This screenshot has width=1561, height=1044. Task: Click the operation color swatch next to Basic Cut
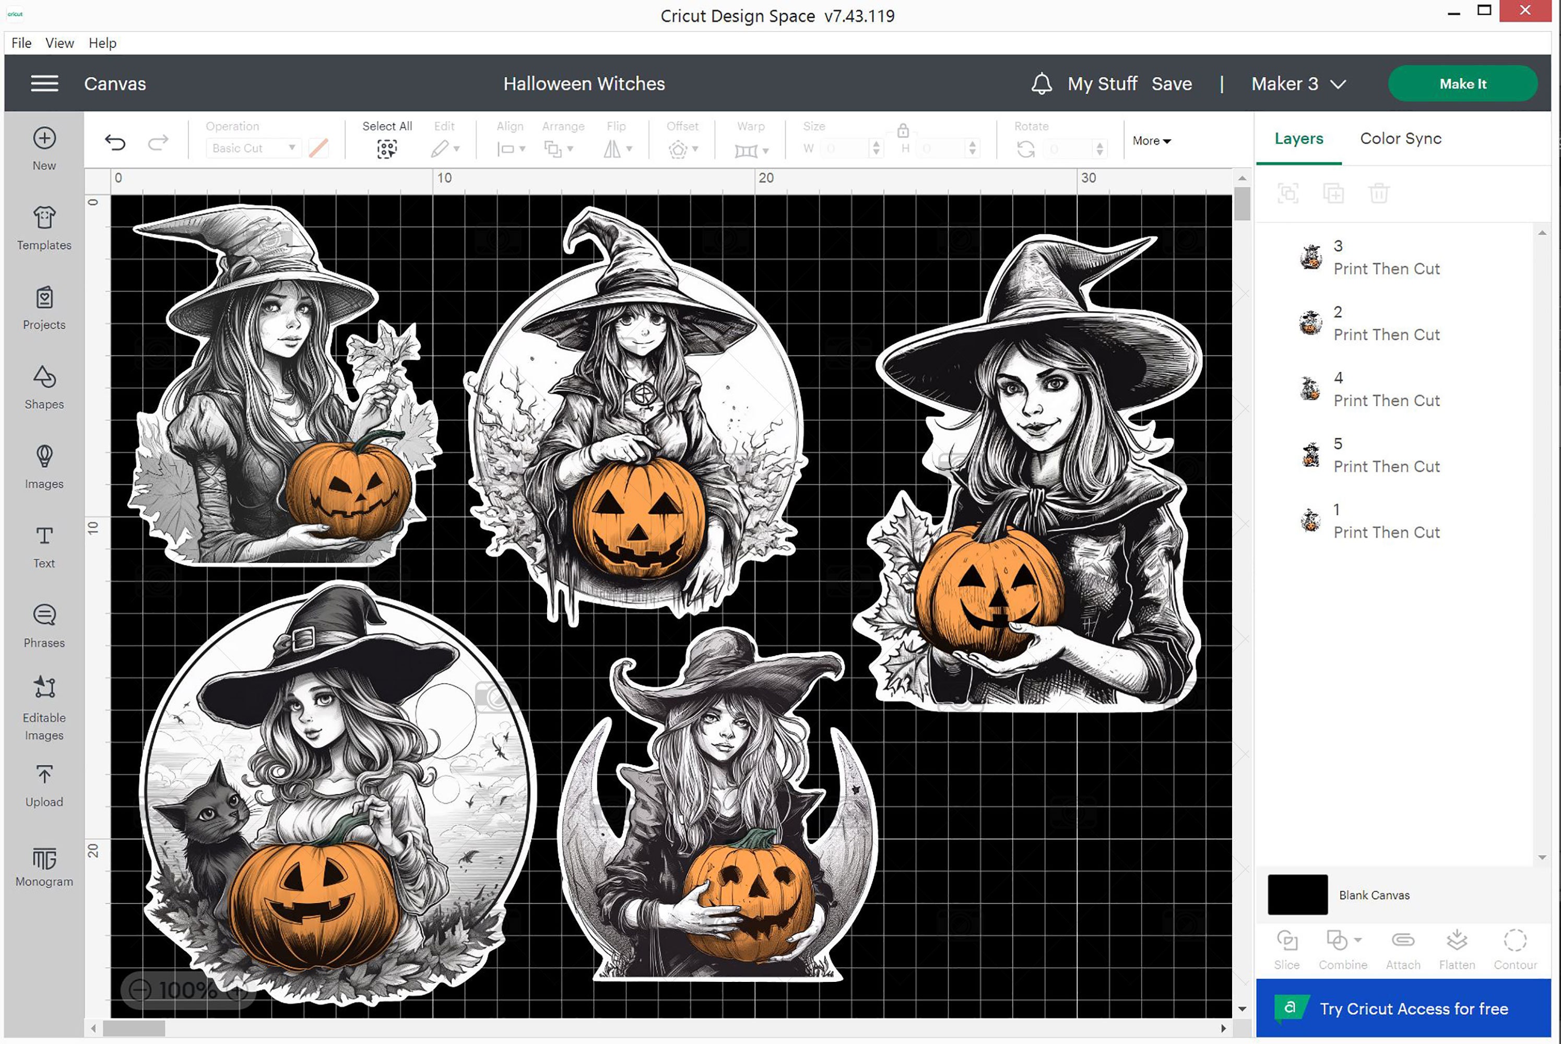click(x=317, y=148)
